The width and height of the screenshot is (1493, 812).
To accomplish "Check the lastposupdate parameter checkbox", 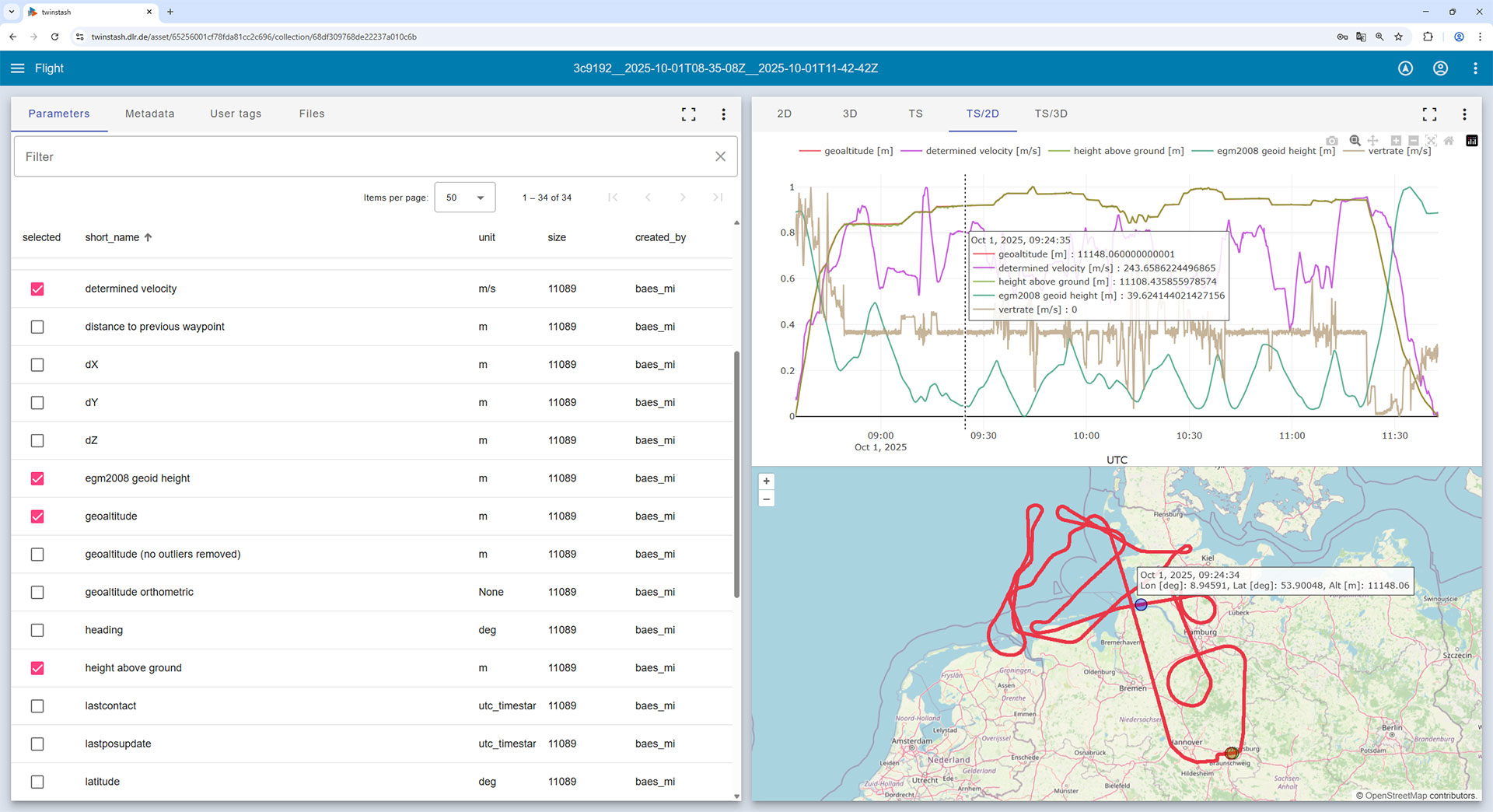I will (37, 744).
